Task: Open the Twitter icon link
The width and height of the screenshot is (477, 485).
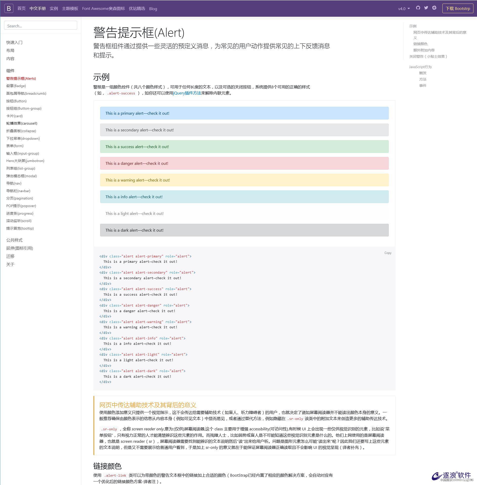Action: pos(426,8)
